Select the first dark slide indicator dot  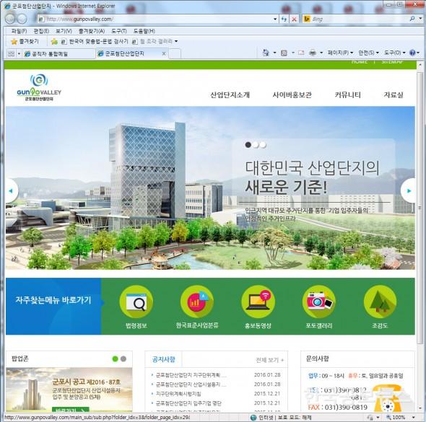click(248, 145)
